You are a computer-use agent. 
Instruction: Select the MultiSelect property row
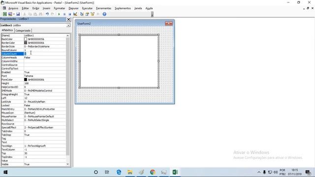click(x=33, y=120)
